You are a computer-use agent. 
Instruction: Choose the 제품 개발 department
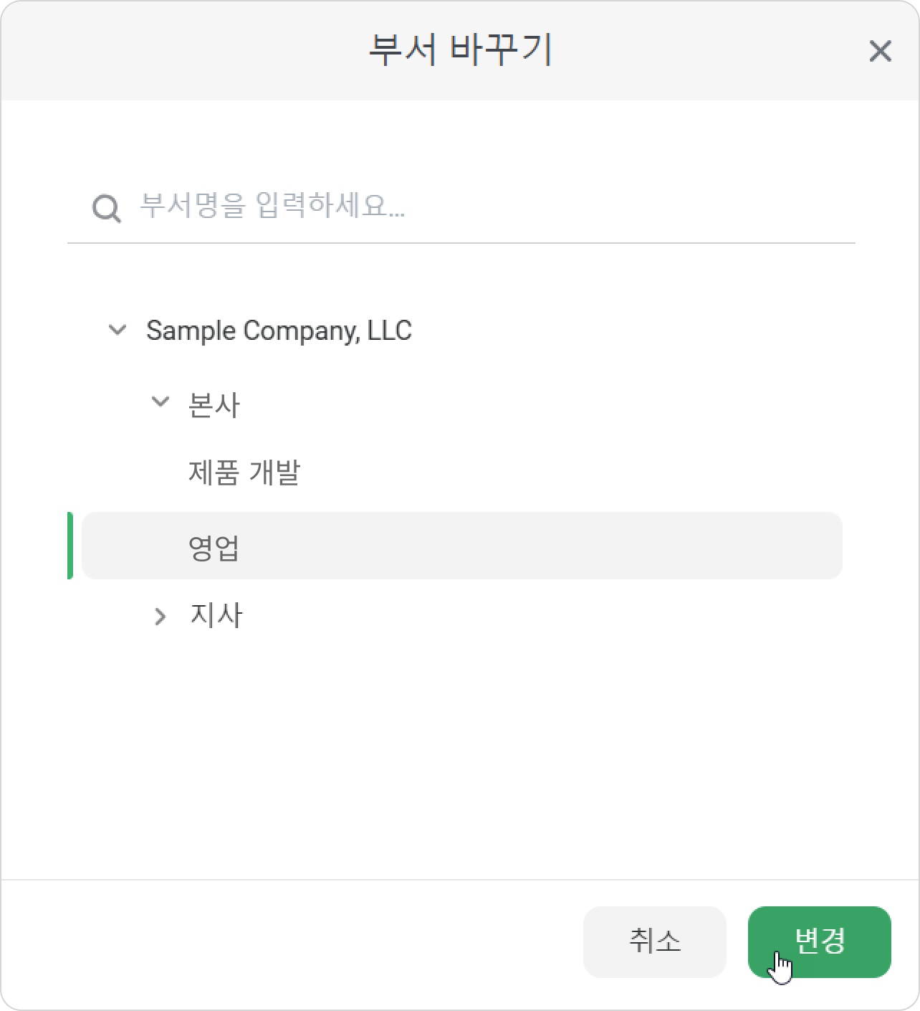point(244,473)
